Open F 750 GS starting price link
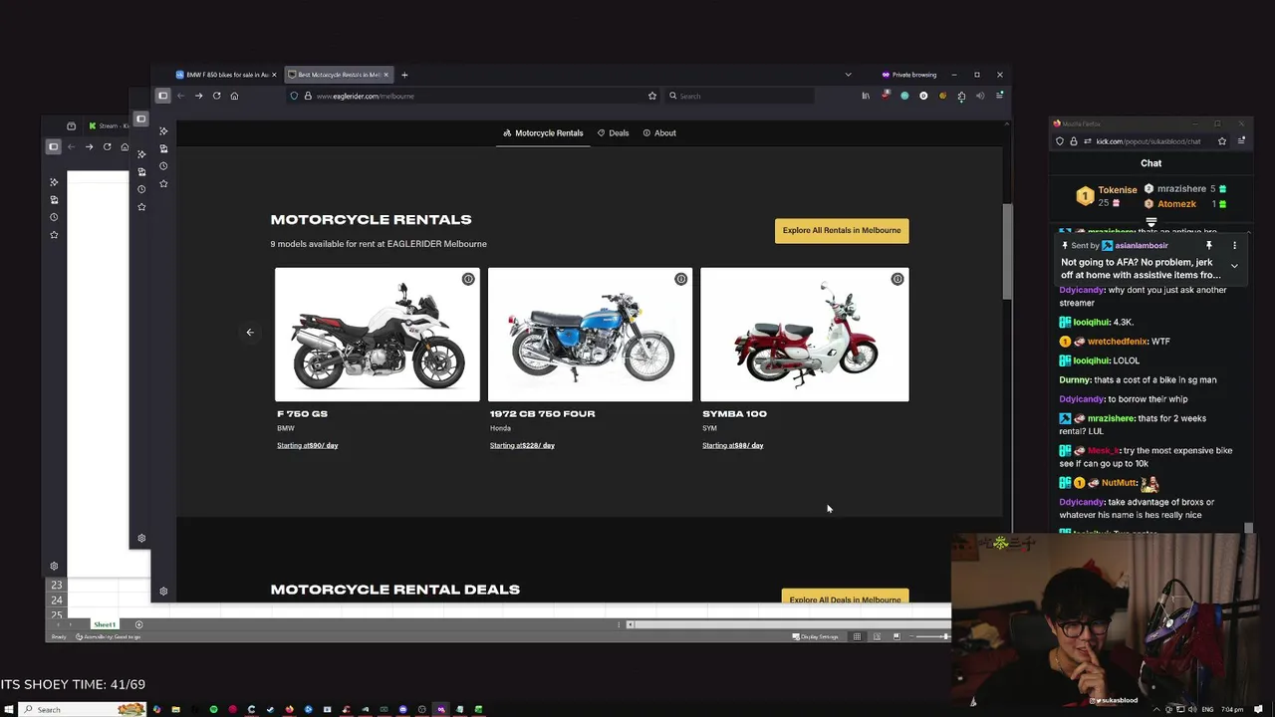The image size is (1275, 717). 307,445
